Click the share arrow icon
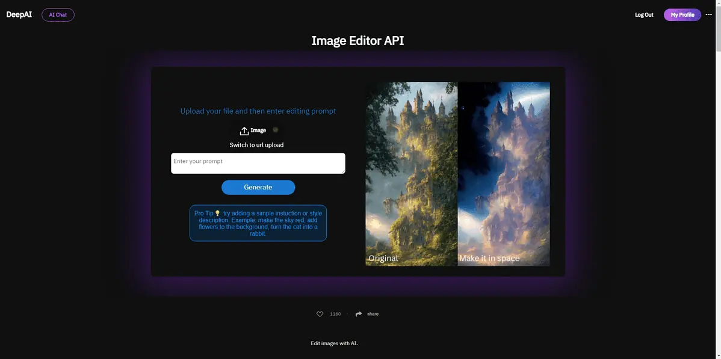721x359 pixels. point(359,314)
